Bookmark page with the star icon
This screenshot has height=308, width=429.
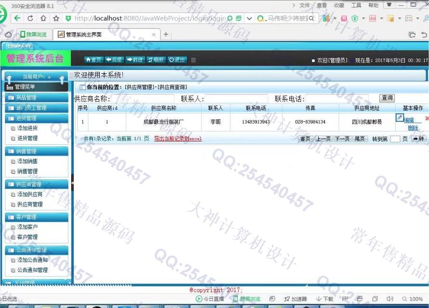[56, 18]
